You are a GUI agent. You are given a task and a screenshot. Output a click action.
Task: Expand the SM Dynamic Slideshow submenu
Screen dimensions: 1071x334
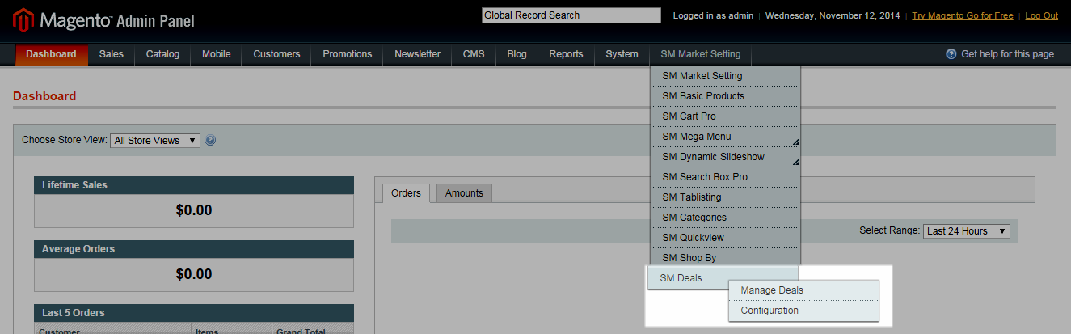point(725,157)
